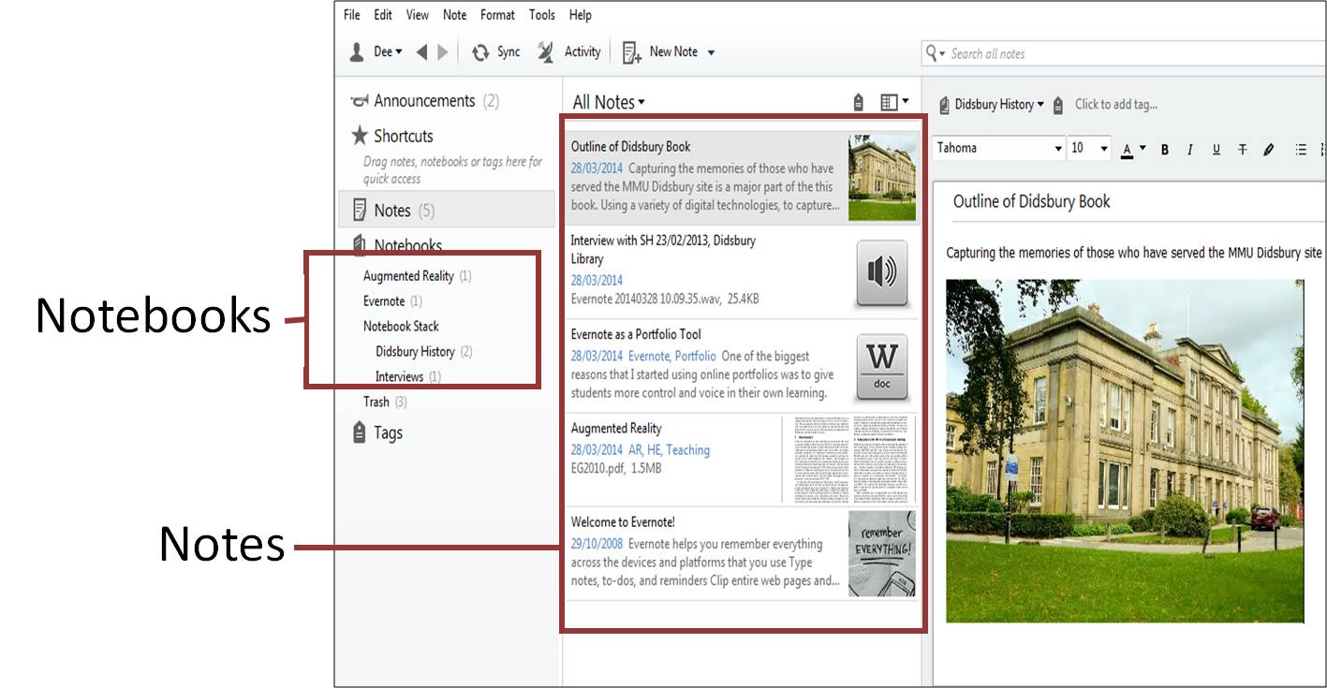Click the tag icon above the note list

pos(857,100)
